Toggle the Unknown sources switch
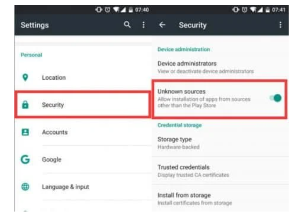Image resolution: width=297 pixels, height=219 pixels. (x=276, y=98)
